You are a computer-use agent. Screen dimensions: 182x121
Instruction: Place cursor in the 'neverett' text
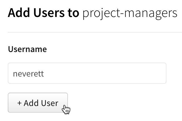pos(28,74)
